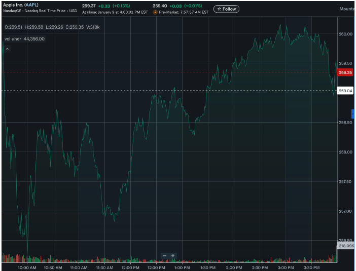Click the 12:00 PM time axis label

(130, 267)
